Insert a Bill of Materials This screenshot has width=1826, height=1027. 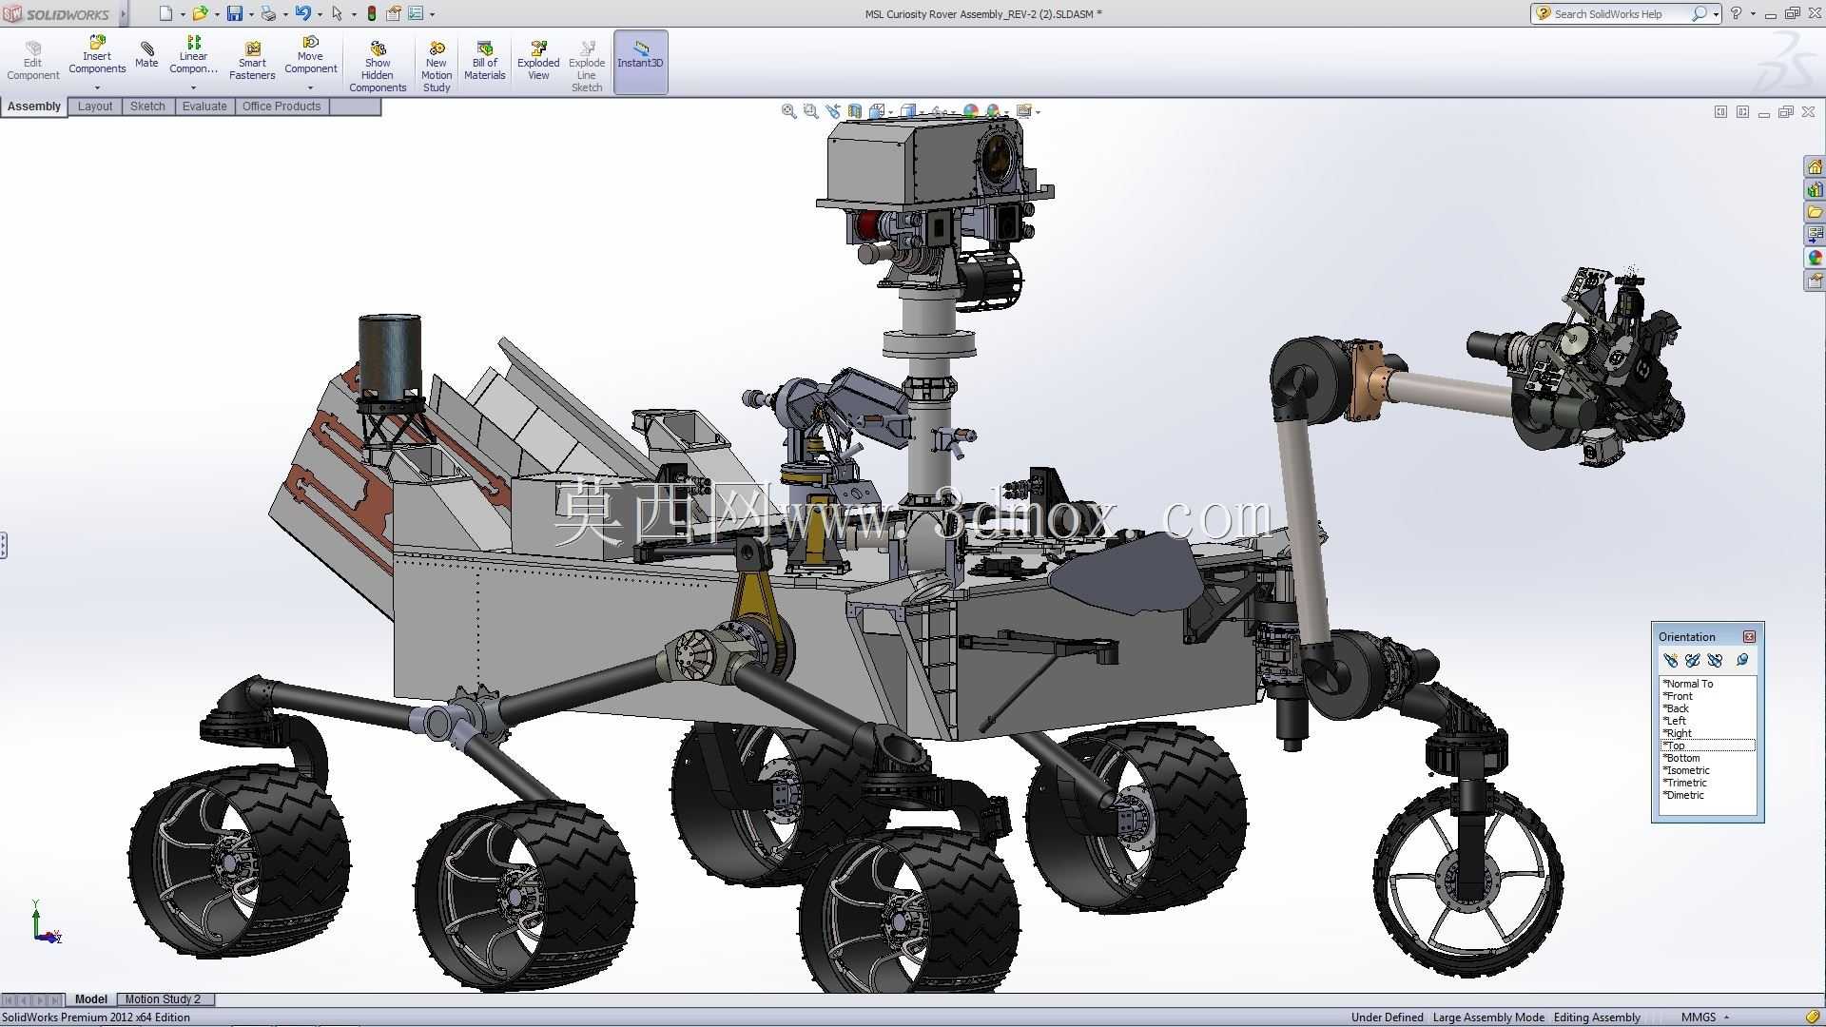tap(484, 61)
